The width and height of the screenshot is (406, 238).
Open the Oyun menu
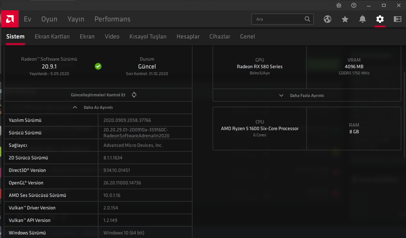click(49, 19)
